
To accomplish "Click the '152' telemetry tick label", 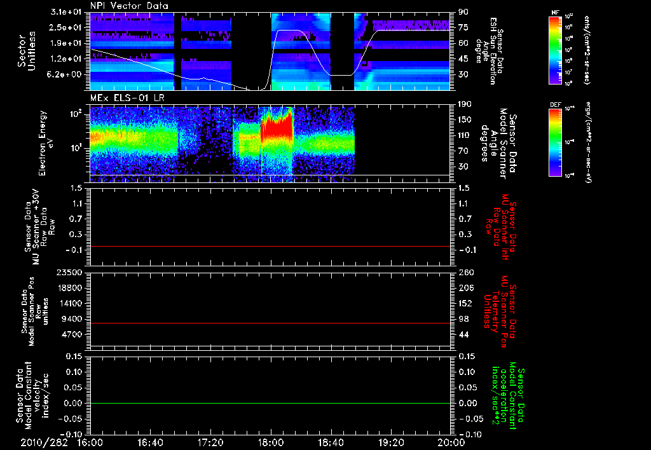I will [x=465, y=303].
